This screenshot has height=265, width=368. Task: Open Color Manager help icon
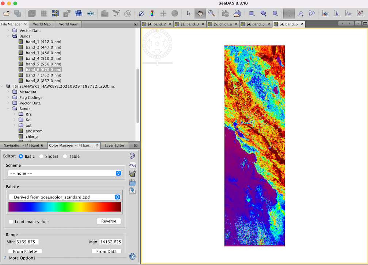(133, 256)
